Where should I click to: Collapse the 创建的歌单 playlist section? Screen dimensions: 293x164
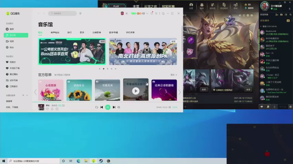27,95
